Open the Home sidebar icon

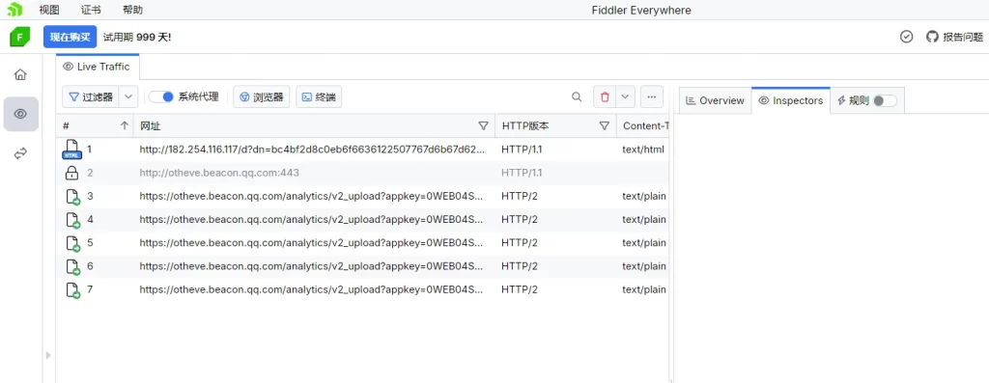point(20,74)
